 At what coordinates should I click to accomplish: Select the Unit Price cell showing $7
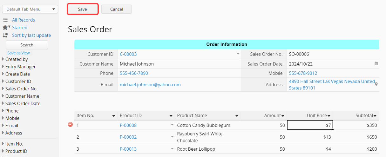[310, 125]
